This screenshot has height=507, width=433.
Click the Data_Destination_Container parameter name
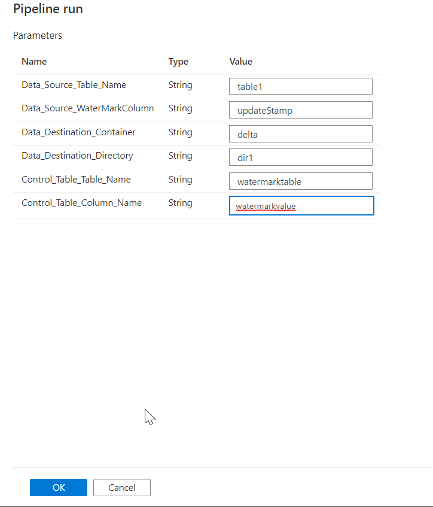click(x=78, y=132)
